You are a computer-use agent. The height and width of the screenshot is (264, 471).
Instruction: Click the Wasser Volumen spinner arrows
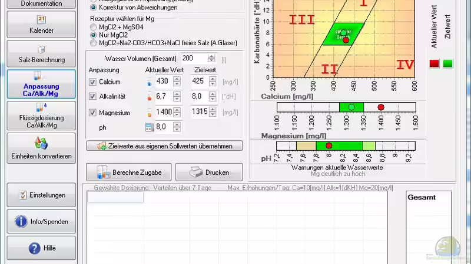[211, 58]
